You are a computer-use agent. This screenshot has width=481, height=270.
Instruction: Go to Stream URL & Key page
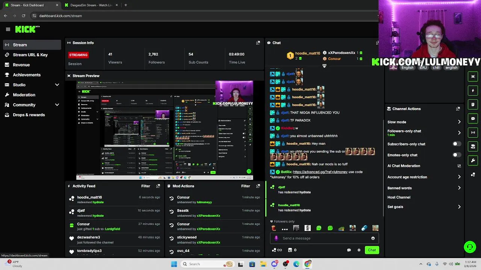(32, 55)
